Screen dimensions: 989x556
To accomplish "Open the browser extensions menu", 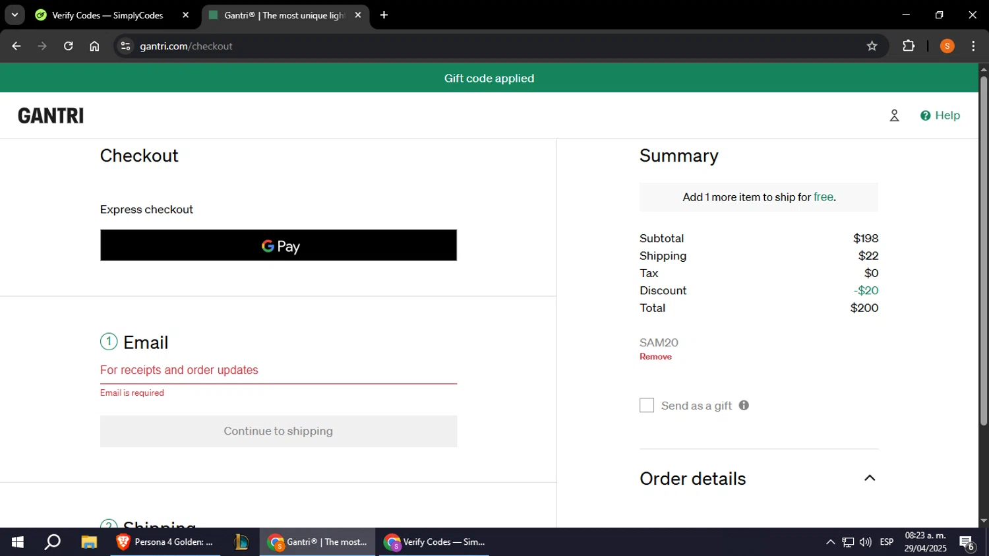I will [x=909, y=46].
